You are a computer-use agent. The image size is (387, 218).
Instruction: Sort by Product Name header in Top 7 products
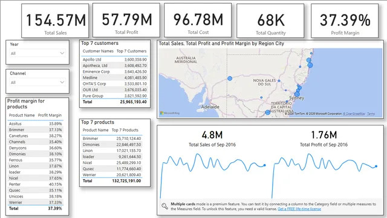[96, 130]
